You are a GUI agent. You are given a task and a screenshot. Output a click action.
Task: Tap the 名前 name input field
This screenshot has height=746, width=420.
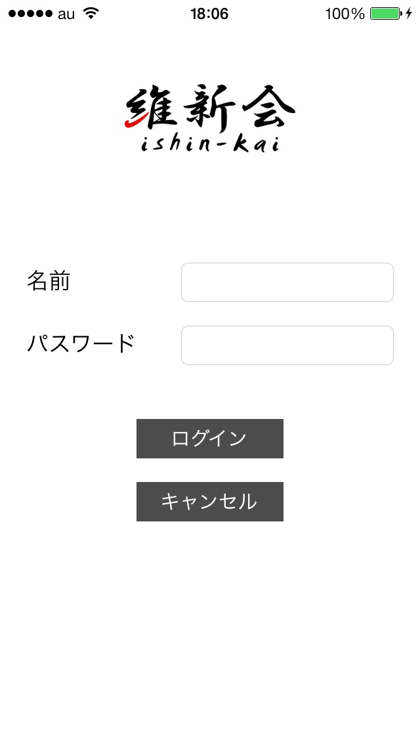point(287,282)
